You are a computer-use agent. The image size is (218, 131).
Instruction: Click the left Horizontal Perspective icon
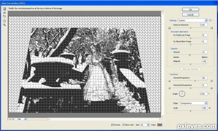pos(169,88)
